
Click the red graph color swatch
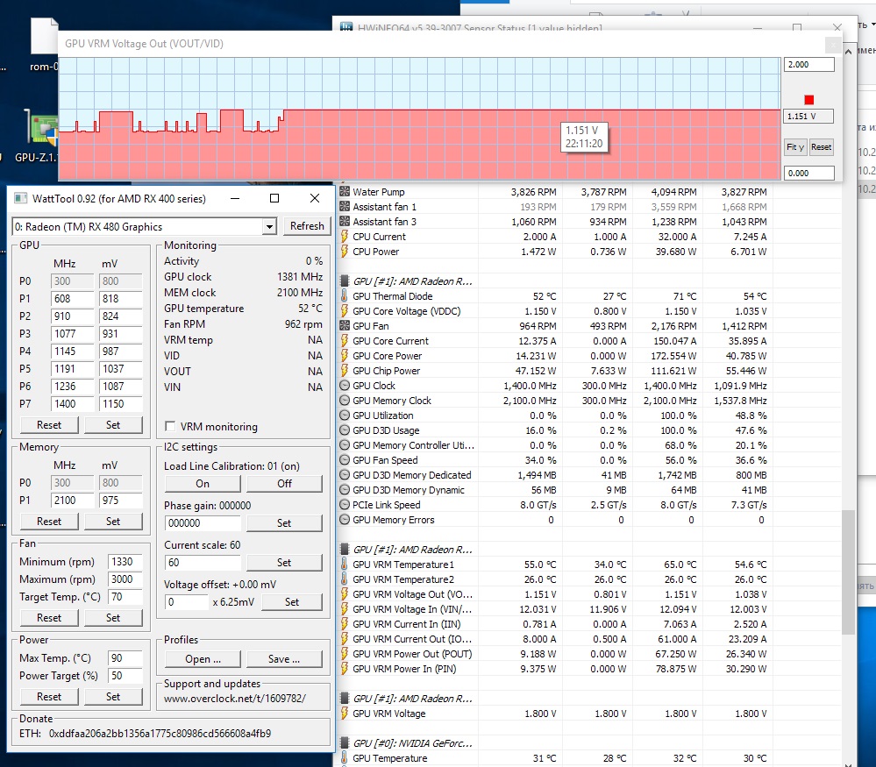click(809, 100)
